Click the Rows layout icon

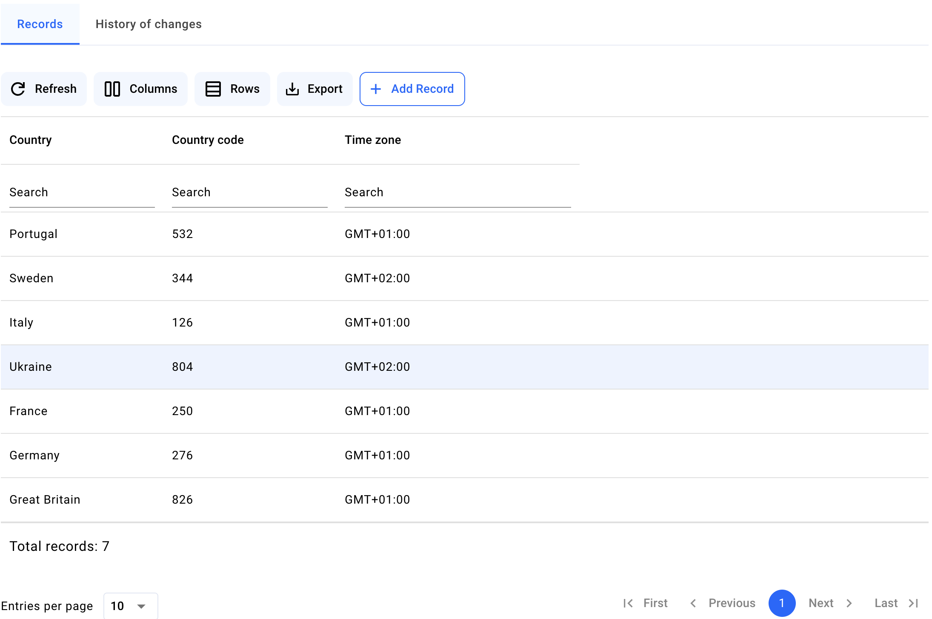coord(213,89)
